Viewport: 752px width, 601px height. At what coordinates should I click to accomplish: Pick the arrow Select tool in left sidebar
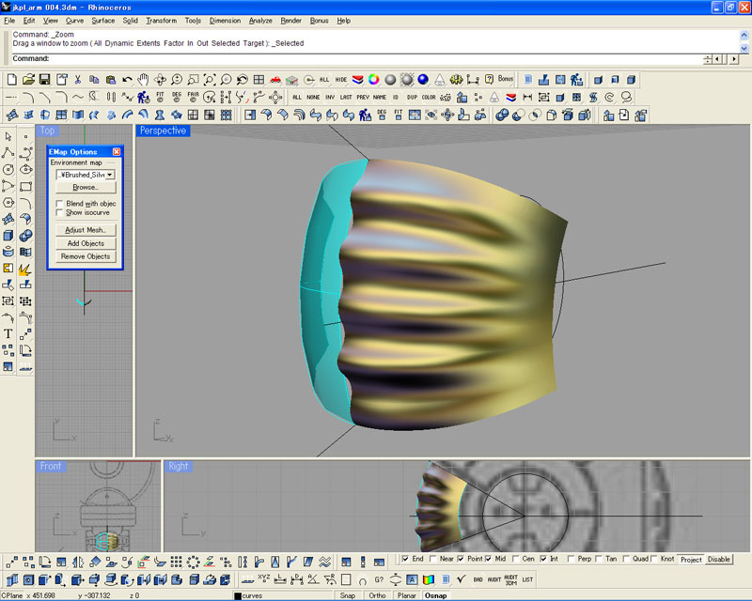point(8,136)
